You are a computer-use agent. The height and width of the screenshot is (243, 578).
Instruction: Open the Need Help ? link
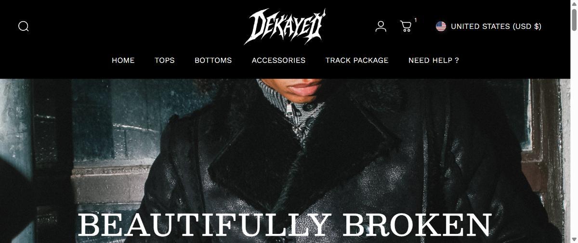(x=433, y=60)
